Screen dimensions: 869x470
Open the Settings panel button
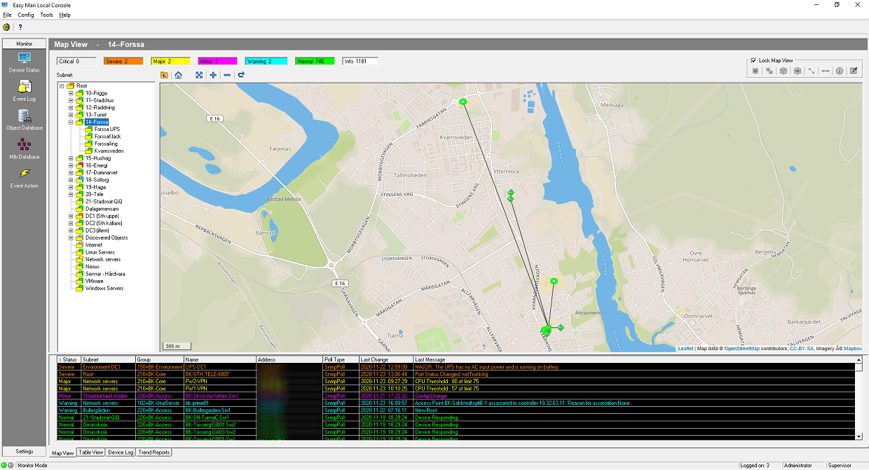(24, 451)
